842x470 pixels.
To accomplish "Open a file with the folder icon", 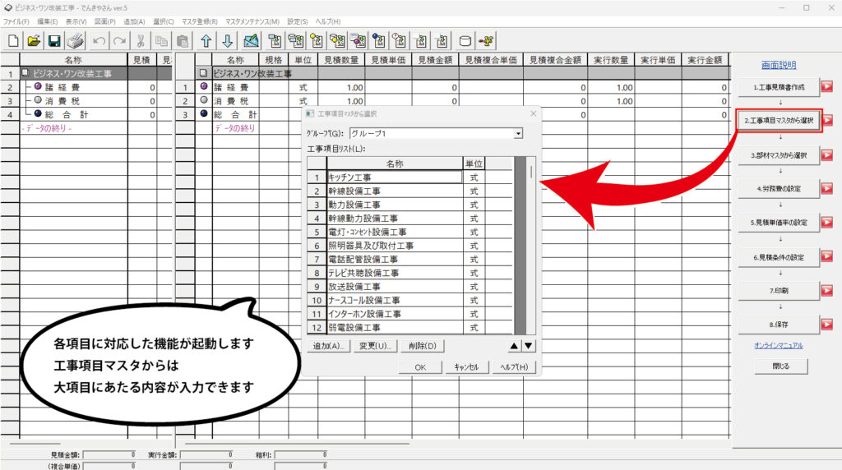I will pos(34,41).
